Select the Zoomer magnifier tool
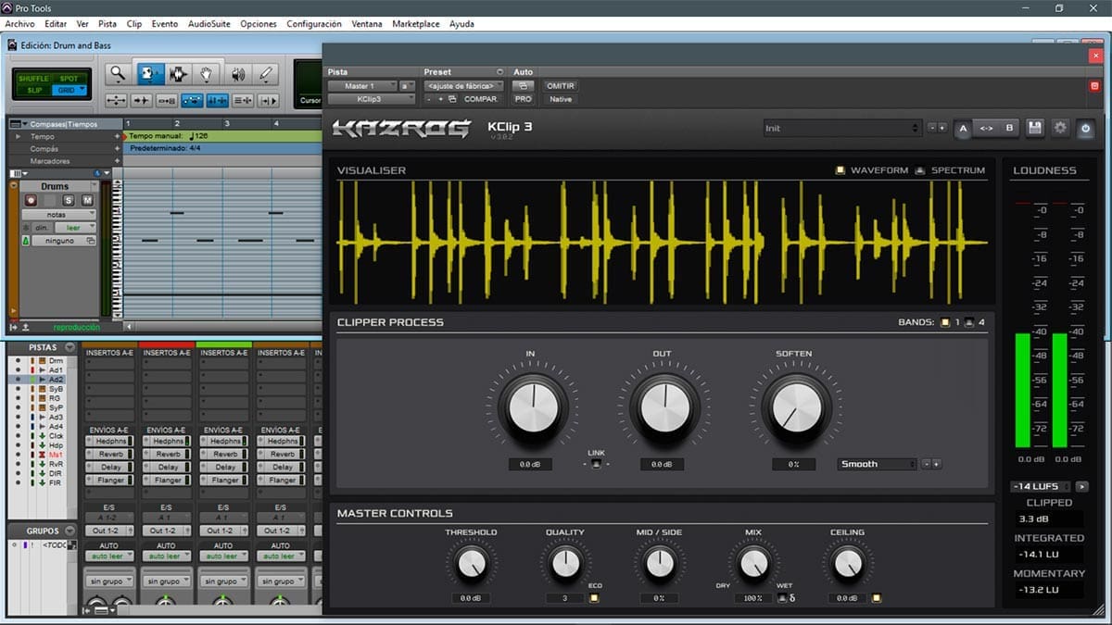Viewport: 1112px width, 625px height. point(118,74)
